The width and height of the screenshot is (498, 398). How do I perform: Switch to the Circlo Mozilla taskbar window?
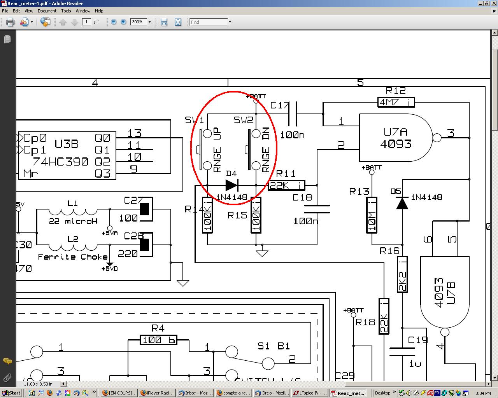[x=272, y=393]
